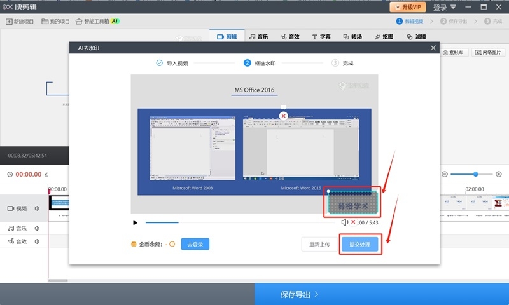Click the 新建项目 new project button
Viewport: 509px width, 305px height.
click(x=20, y=22)
